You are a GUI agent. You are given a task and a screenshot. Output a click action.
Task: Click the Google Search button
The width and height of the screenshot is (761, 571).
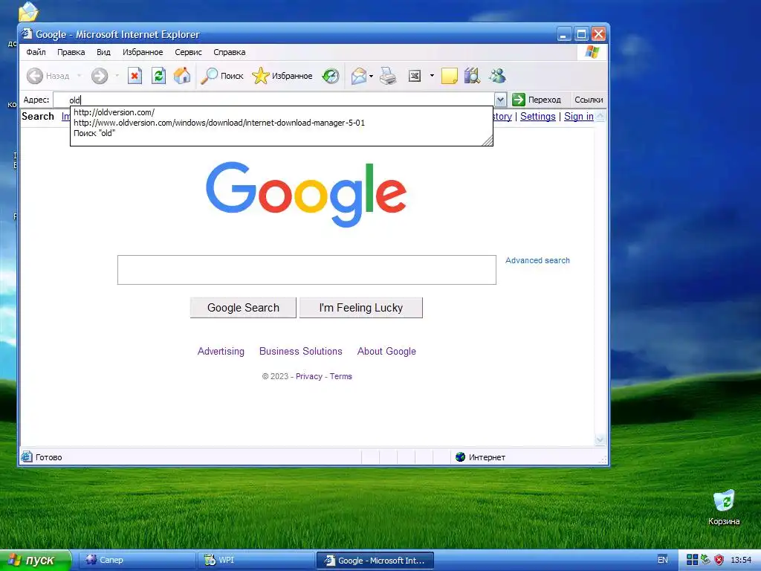click(243, 308)
